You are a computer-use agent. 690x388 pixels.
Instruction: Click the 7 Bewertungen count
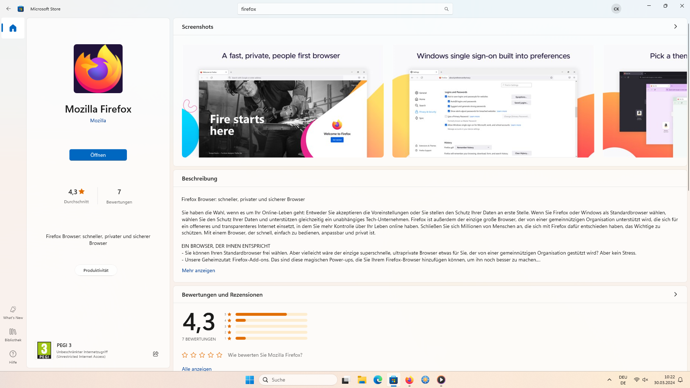pyautogui.click(x=119, y=196)
